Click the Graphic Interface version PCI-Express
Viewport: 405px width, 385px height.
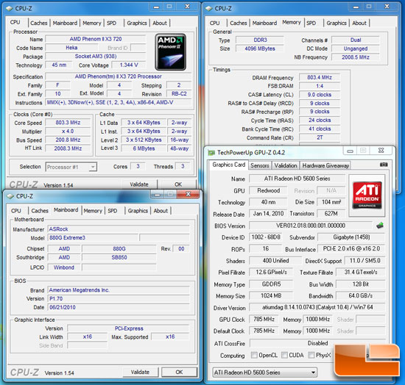coord(129,328)
